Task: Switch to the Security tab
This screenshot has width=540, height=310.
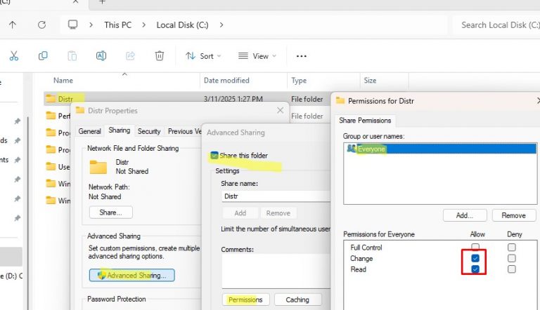Action: pos(149,131)
